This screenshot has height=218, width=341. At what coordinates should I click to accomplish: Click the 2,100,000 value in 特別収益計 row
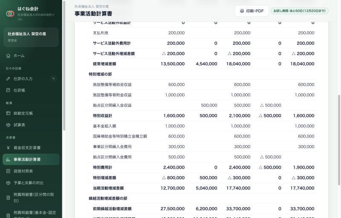click(x=240, y=116)
